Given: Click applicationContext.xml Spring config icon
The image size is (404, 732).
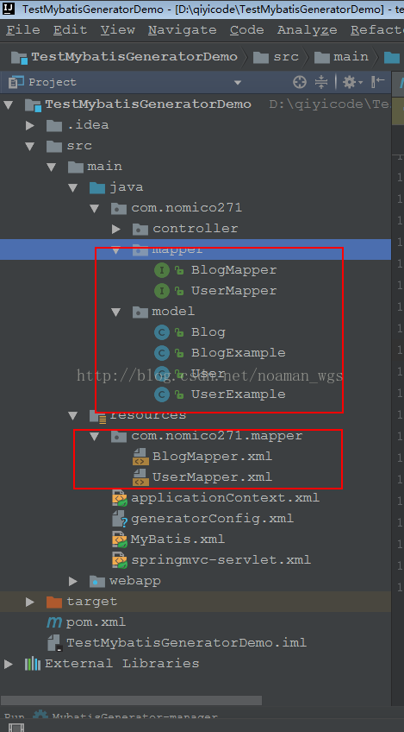Looking at the screenshot, I should click(x=119, y=498).
